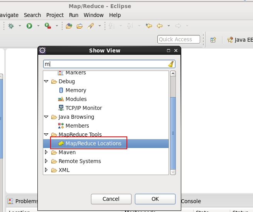Select Map/Reduce Locations view

(x=106, y=143)
